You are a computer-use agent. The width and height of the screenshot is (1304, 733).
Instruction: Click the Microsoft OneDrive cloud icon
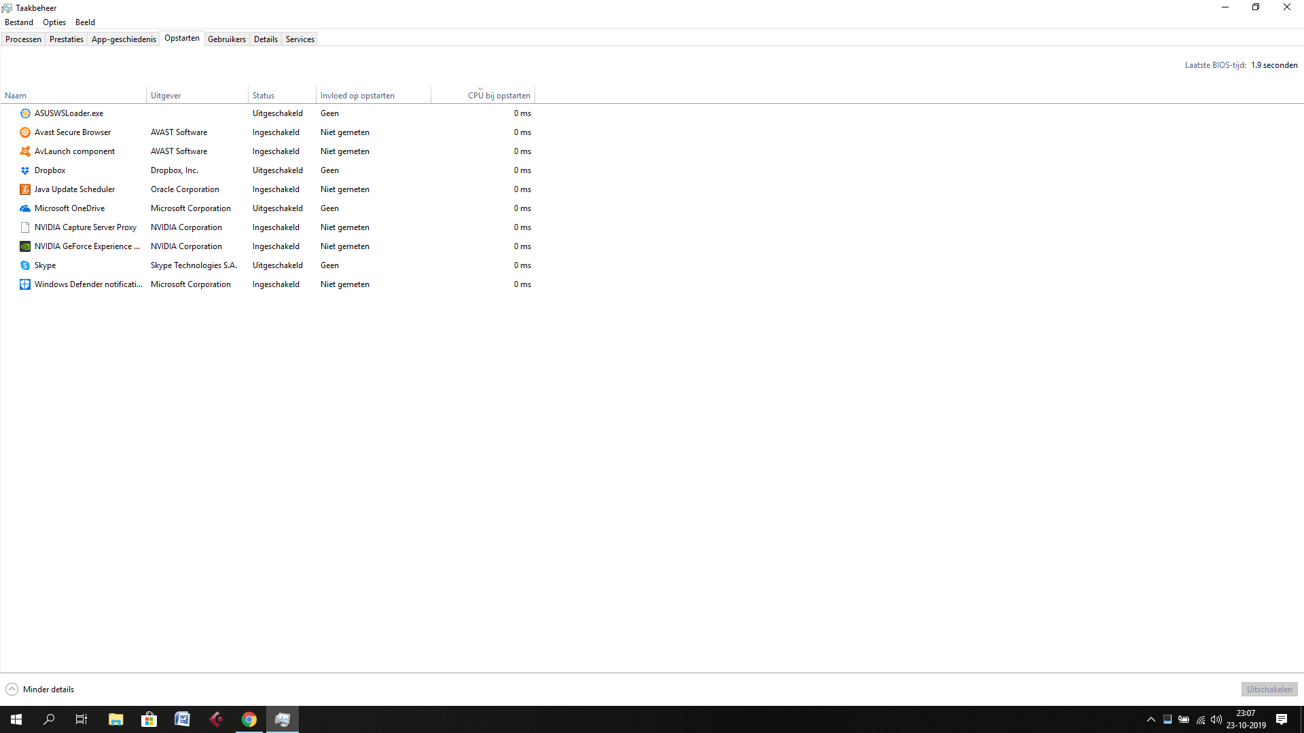(x=25, y=208)
